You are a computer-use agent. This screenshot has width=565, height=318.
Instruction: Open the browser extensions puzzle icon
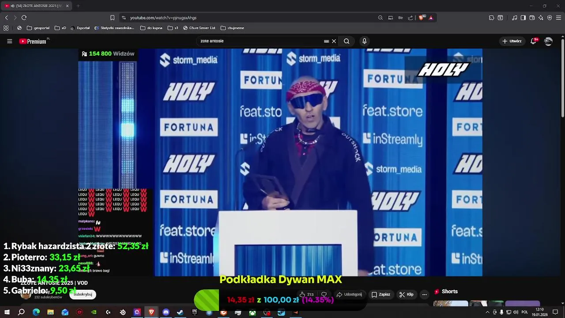(491, 18)
